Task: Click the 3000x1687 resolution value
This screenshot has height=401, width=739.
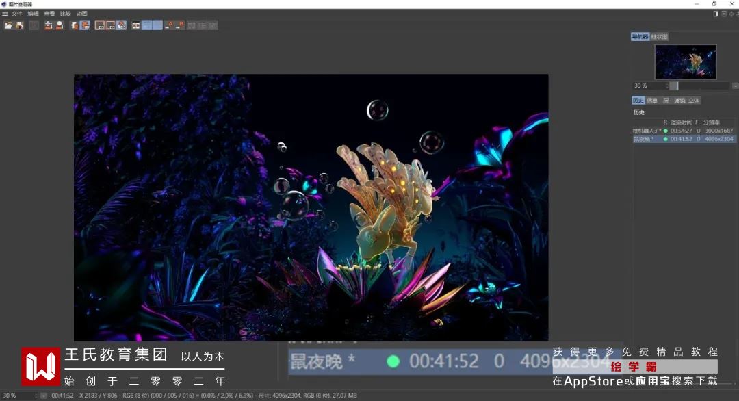Action: coord(718,131)
